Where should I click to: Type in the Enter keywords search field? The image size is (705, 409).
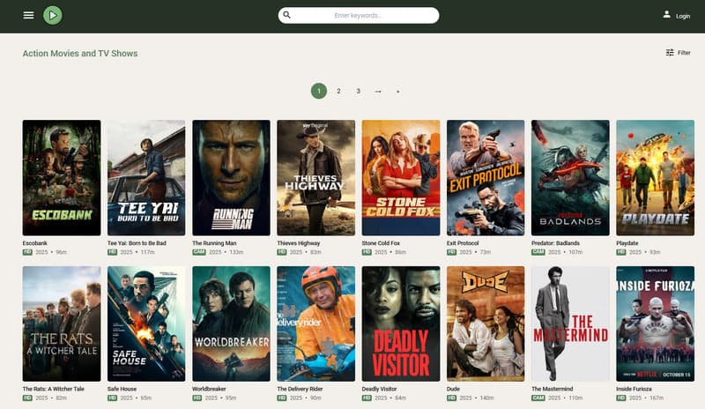(361, 15)
